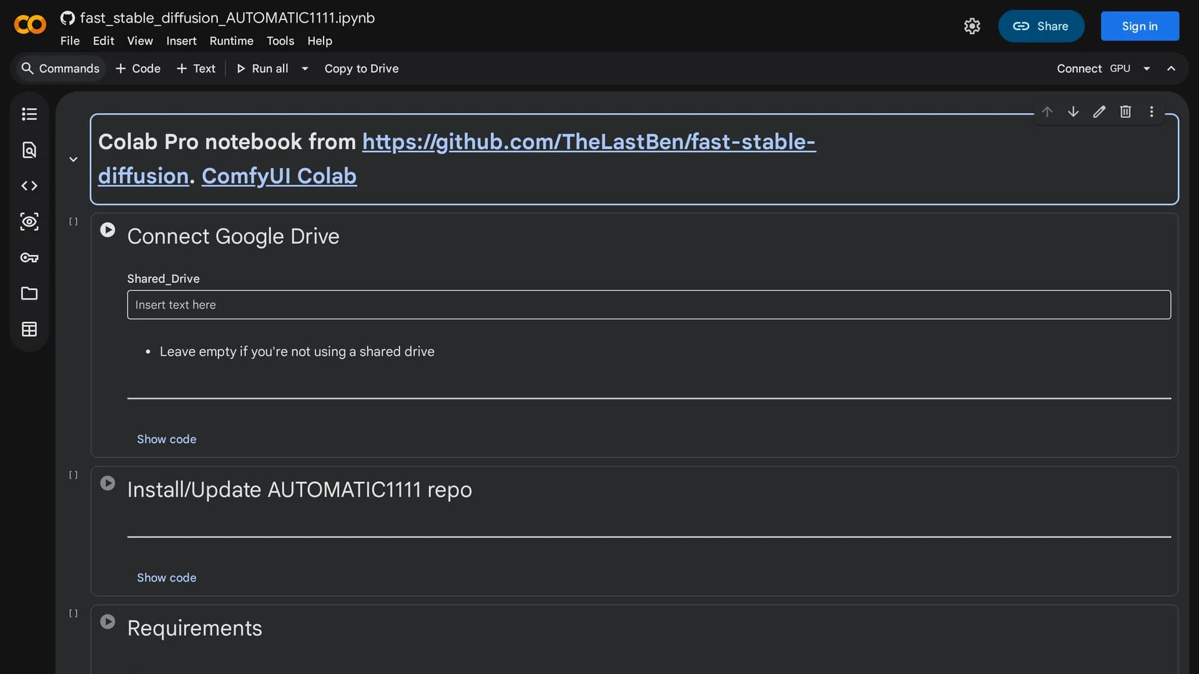Open the View menu

tap(140, 41)
